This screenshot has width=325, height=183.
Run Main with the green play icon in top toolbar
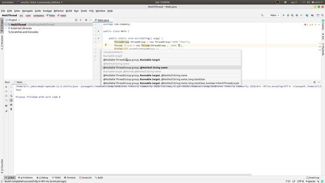(283, 15)
